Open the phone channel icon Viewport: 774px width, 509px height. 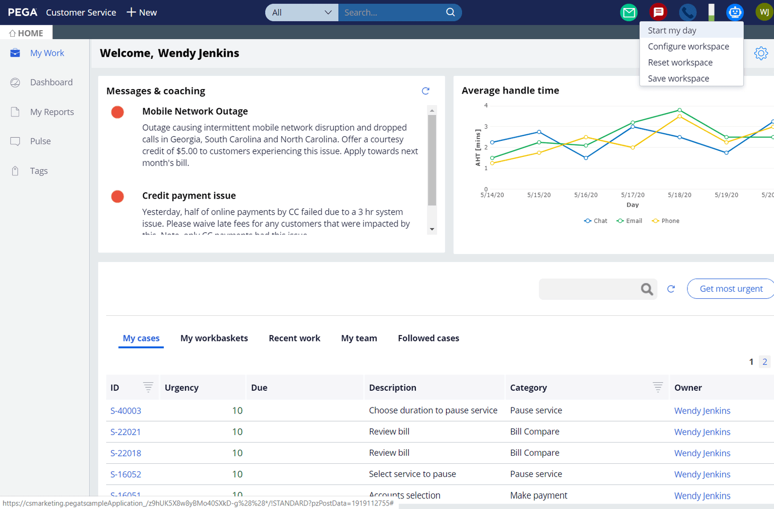[687, 12]
